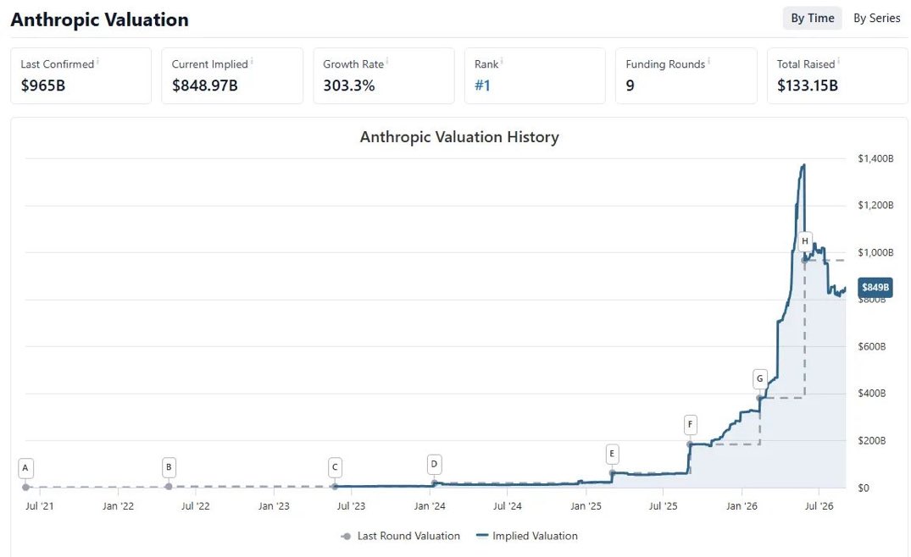Select funding round marker G
This screenshot has width=911, height=557.
[760, 379]
